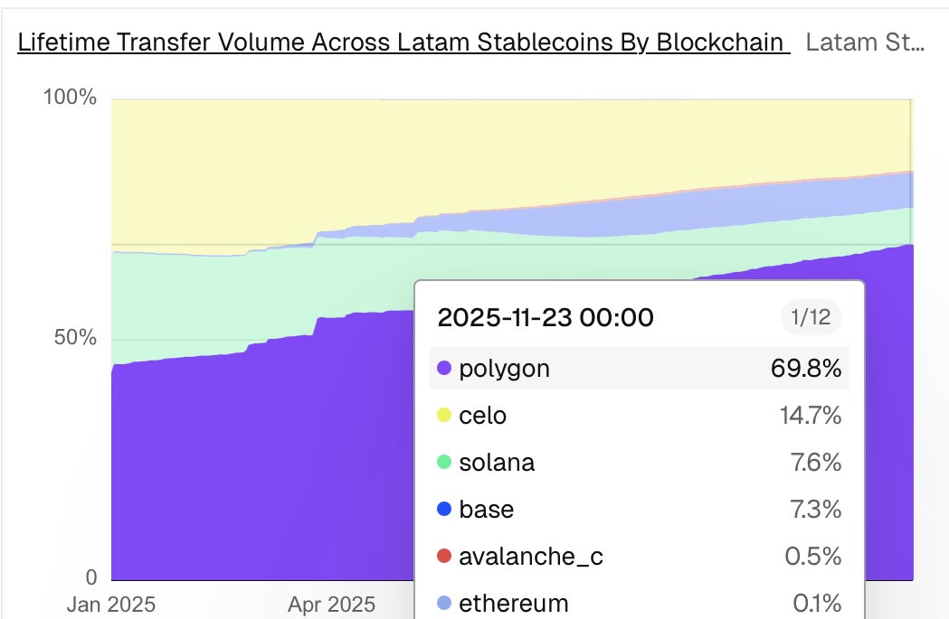
Task: Click the light blue ethereum color dot
Action: coord(444,603)
